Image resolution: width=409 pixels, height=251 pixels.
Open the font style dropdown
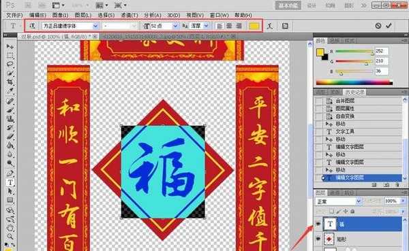click(x=134, y=26)
